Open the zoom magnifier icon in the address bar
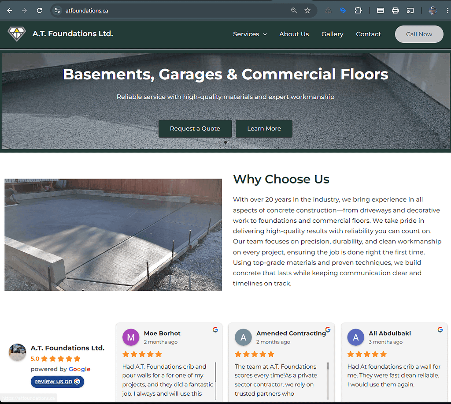This screenshot has height=404, width=451. [x=294, y=11]
